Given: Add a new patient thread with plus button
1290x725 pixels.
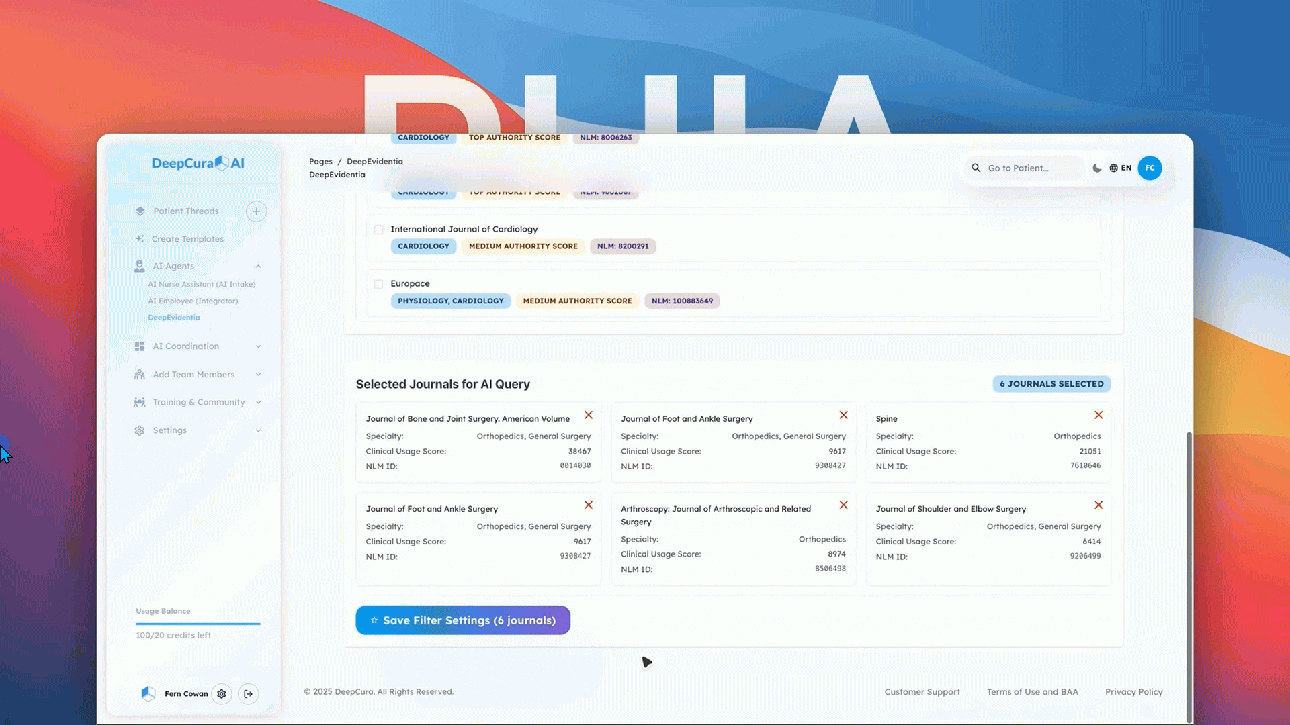Looking at the screenshot, I should pos(256,211).
